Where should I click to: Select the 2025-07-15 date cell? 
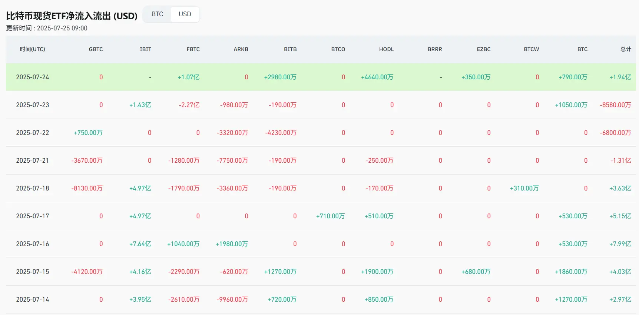(x=33, y=272)
